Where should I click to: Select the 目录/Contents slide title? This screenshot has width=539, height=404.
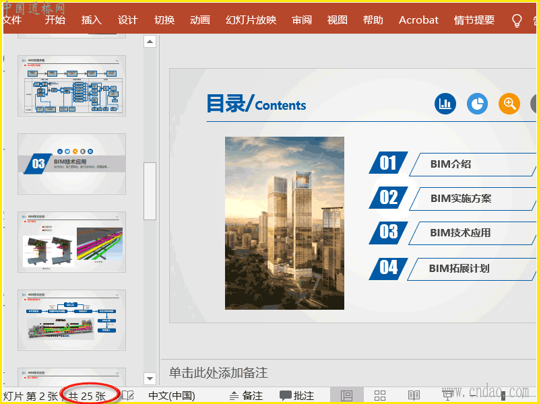point(256,104)
